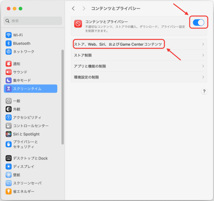214x201 pixels.
Task: Expand 環境設定の制限 chevron arrow
Action: pyautogui.click(x=203, y=77)
